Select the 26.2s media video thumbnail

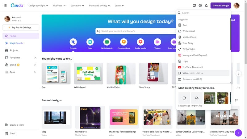(222, 98)
